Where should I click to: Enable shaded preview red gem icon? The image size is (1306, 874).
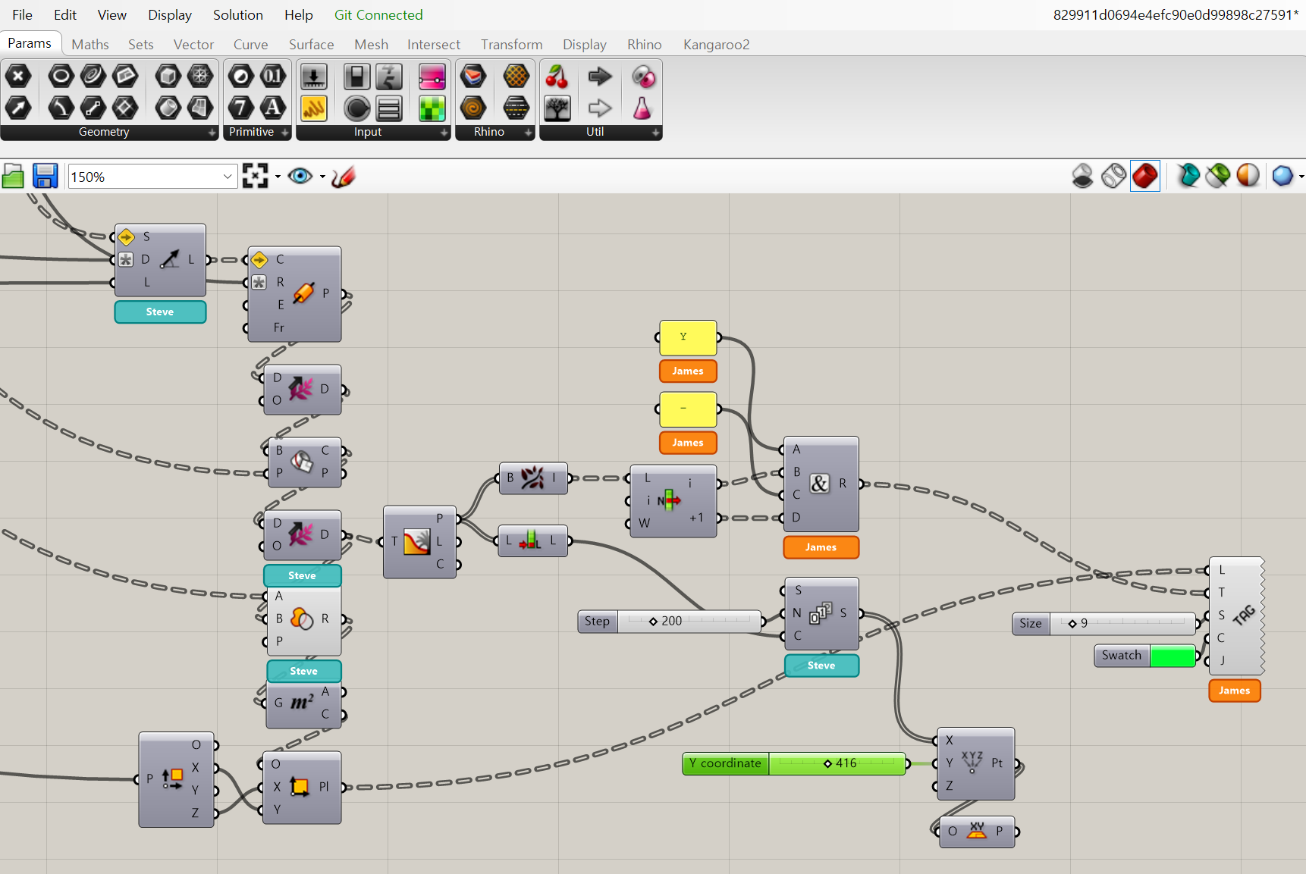(1145, 176)
